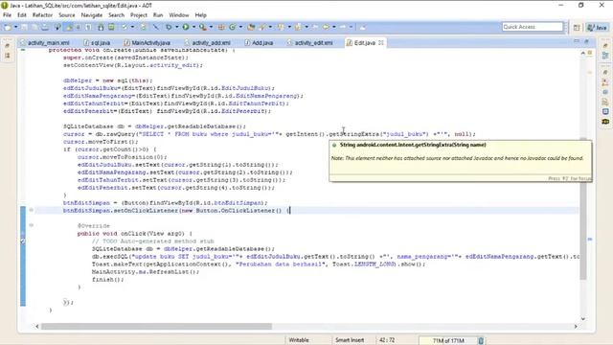
Task: Click the getStringExtra tooltip header text
Action: pyautogui.click(x=413, y=145)
